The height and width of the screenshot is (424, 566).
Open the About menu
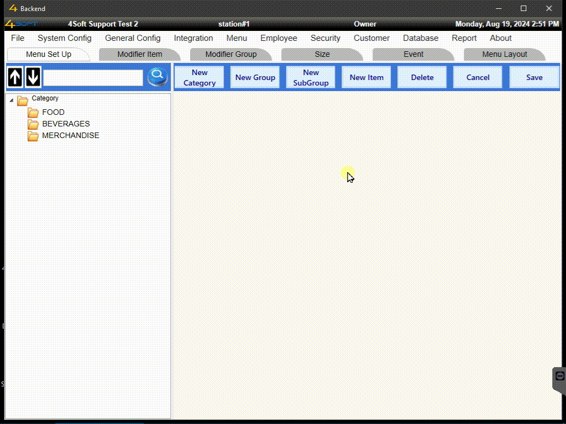pos(500,38)
